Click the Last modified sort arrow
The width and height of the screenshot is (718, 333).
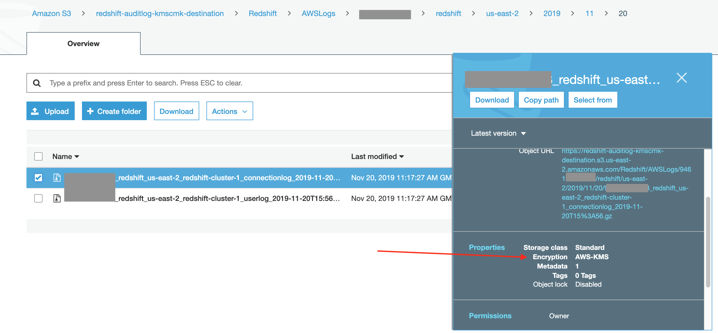[x=402, y=157]
